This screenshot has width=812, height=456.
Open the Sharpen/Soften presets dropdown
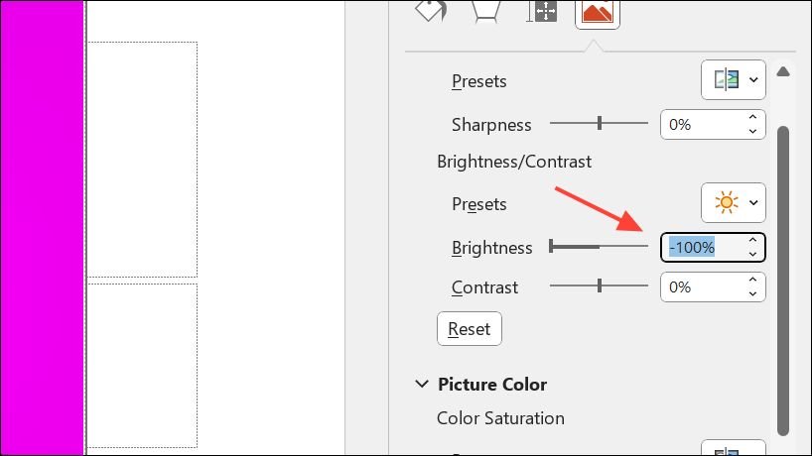tap(734, 80)
